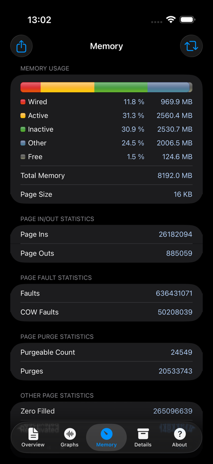Select the Active label
This screenshot has width=213, height=464.
(x=38, y=116)
